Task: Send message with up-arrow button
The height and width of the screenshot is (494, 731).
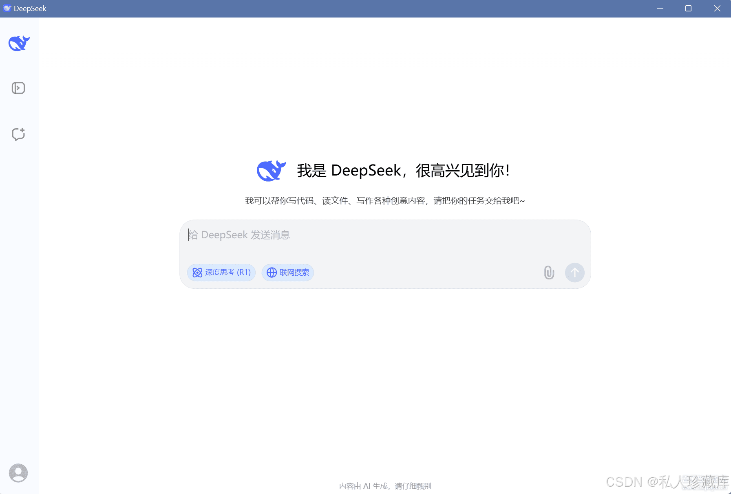Action: [x=575, y=272]
